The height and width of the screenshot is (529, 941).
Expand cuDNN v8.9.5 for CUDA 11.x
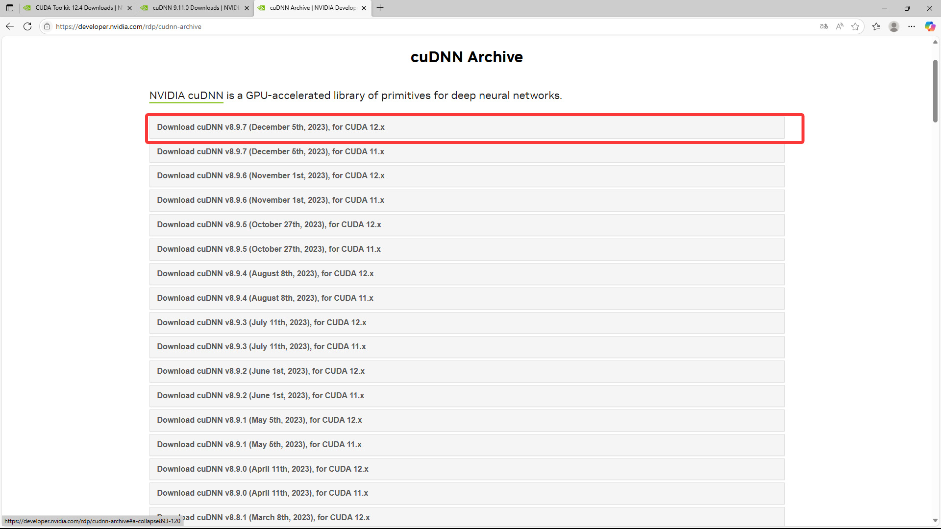467,249
